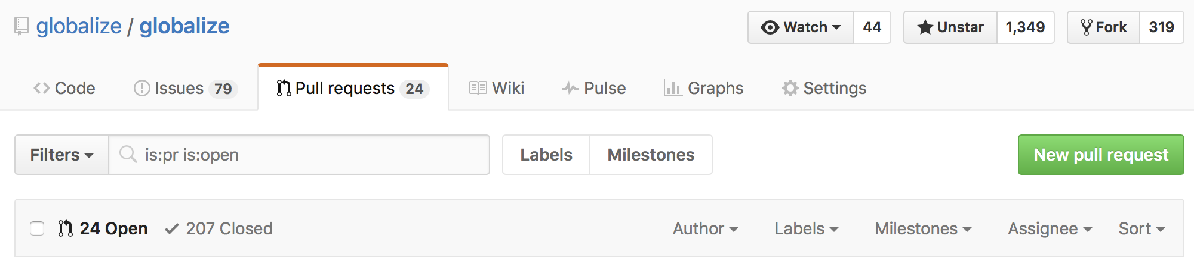Open the Milestones page button
This screenshot has height=257, width=1194.
click(651, 155)
